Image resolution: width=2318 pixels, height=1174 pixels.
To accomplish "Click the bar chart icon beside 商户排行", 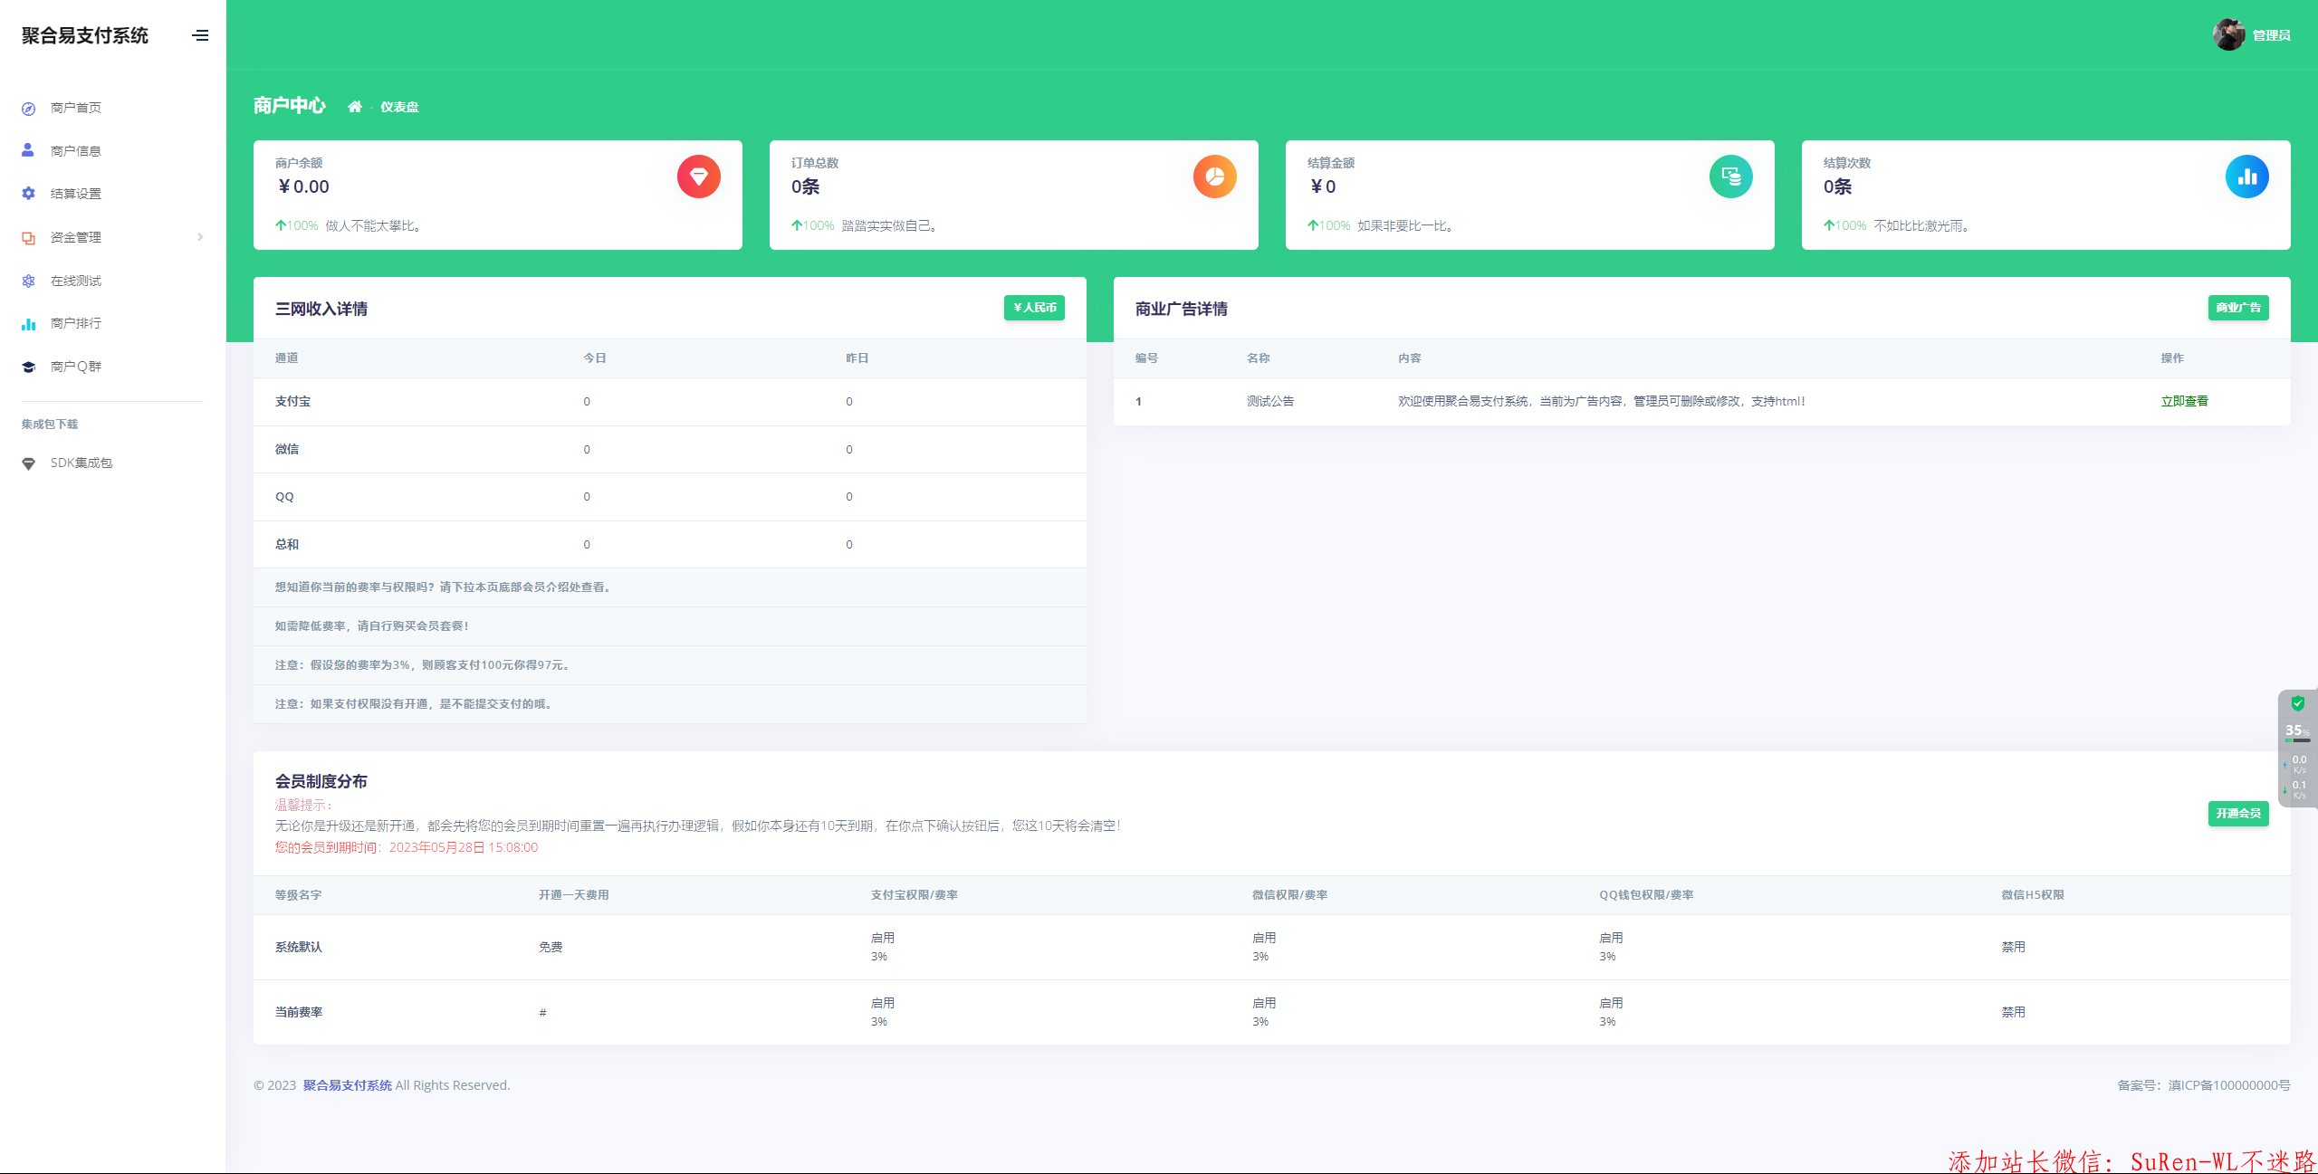I will pyautogui.click(x=29, y=323).
